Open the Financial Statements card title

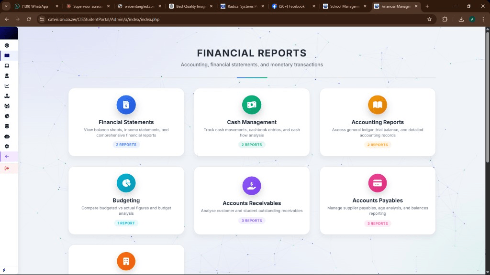tap(126, 122)
